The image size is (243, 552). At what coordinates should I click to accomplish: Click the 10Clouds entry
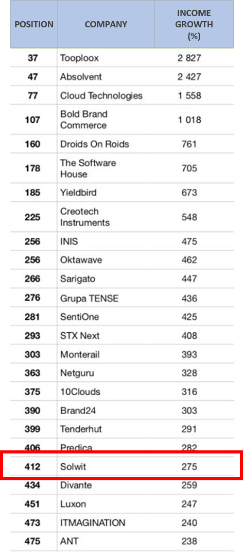pos(80,392)
